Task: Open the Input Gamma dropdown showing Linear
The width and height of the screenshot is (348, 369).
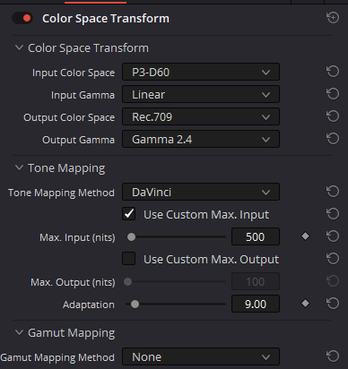Action: coord(201,94)
